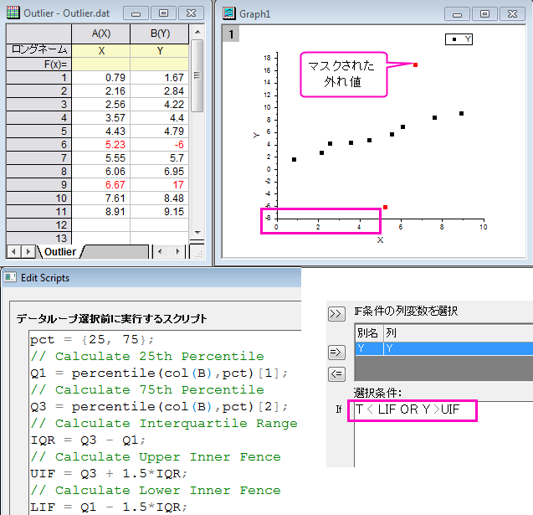This screenshot has height=515, width=533.
Task: Click the => add variable button
Action: [336, 352]
